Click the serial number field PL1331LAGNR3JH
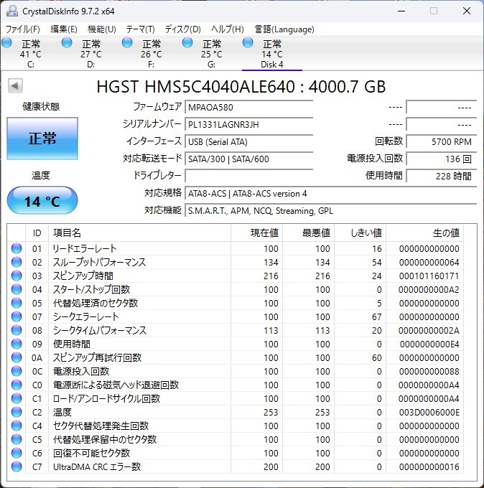This screenshot has height=488, width=484. 249,124
